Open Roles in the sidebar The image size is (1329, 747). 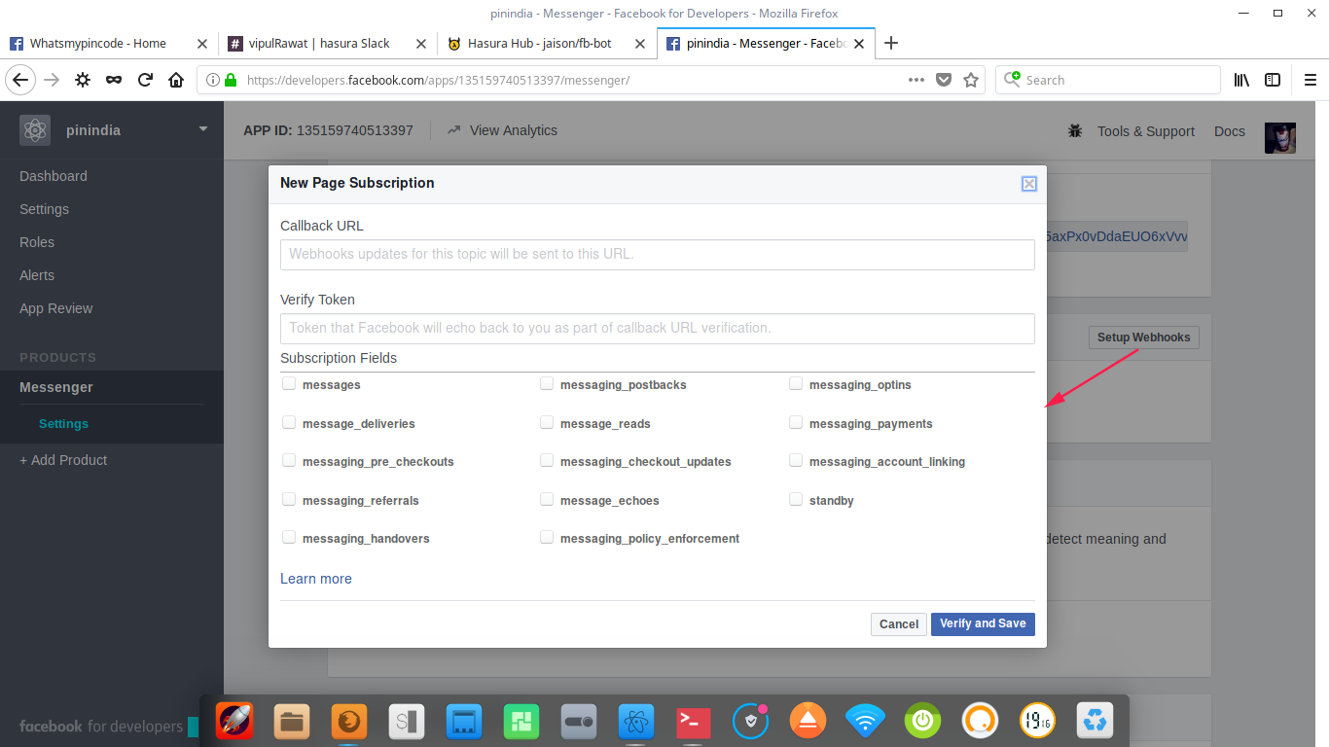click(37, 242)
